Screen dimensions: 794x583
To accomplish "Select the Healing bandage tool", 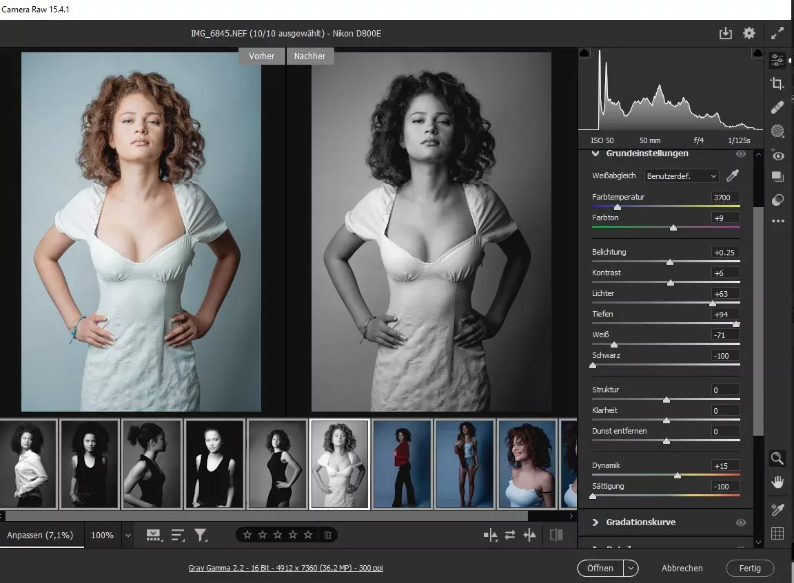I will tap(777, 107).
